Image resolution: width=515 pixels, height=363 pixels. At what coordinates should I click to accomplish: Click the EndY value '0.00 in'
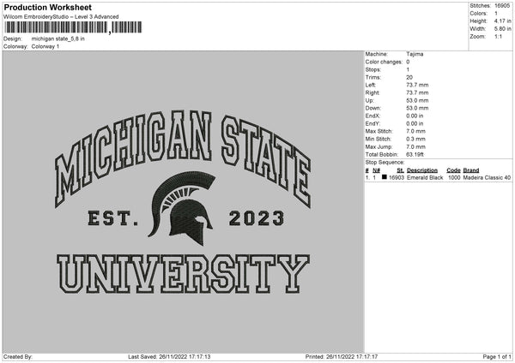(415, 124)
